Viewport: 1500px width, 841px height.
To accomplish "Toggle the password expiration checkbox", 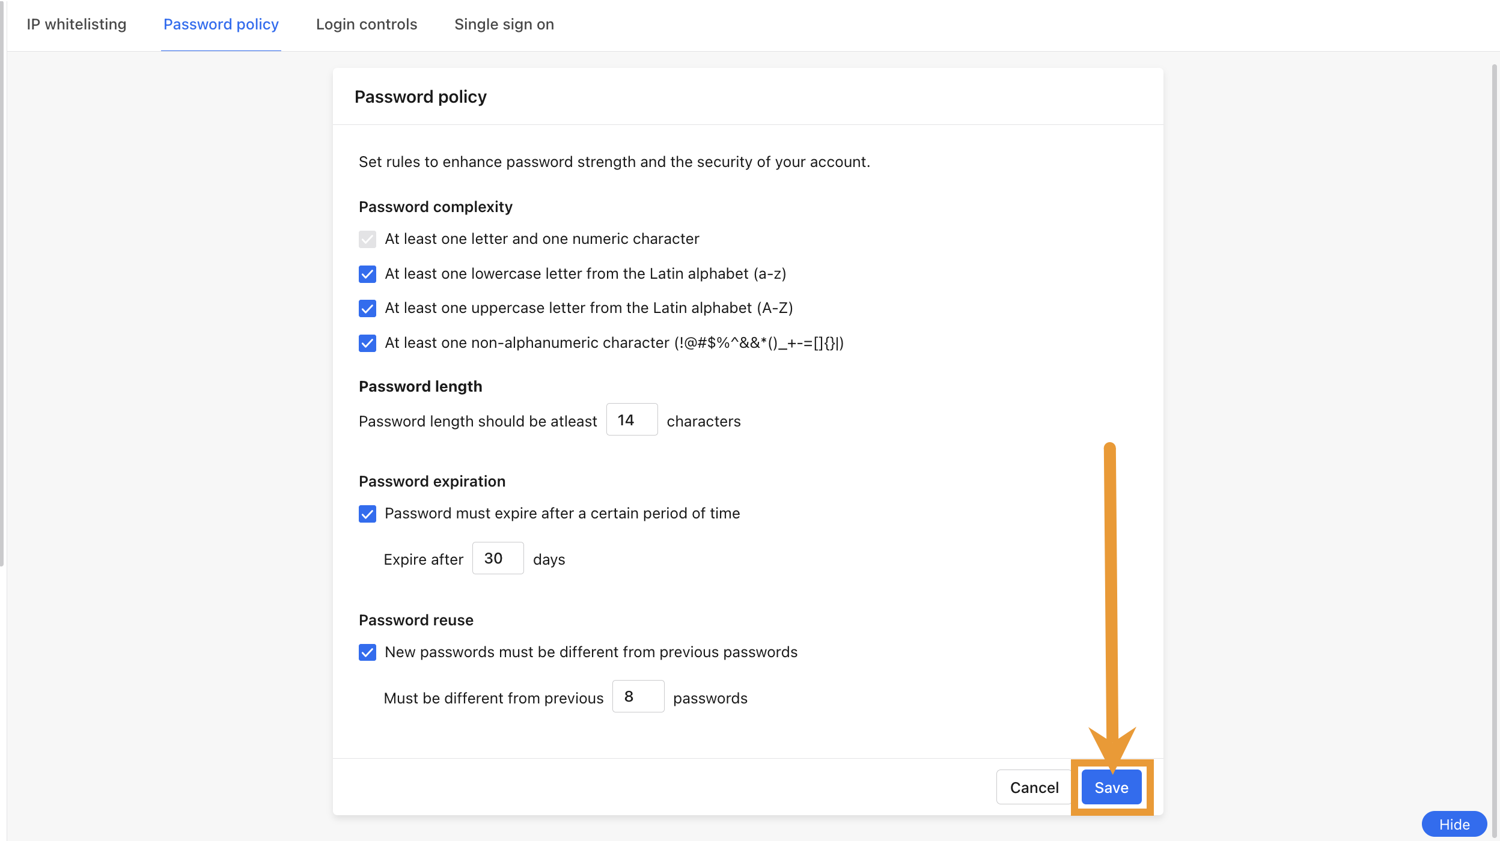I will (367, 514).
